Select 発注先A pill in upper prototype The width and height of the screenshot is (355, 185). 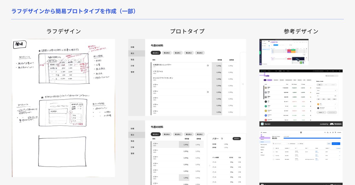tap(156, 53)
